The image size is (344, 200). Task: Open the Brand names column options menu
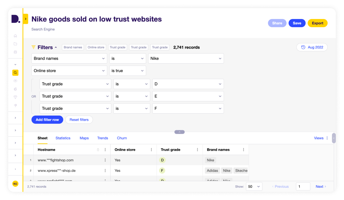point(244,150)
